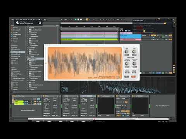Click the orange Channel button in Spectrum
The image size is (186, 139).
[126, 102]
